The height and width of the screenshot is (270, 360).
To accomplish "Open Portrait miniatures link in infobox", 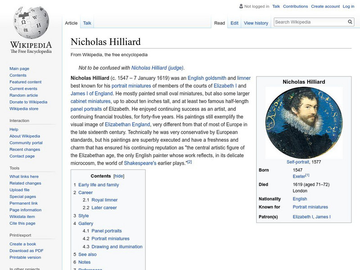I will coord(310,207).
